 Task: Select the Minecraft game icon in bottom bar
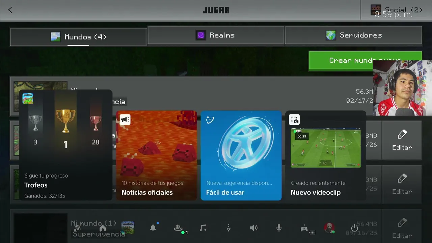pos(128,228)
